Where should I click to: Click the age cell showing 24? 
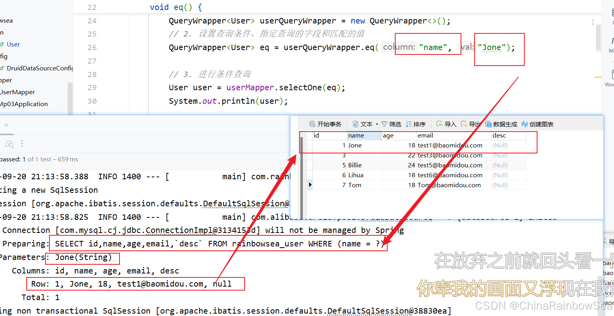pyautogui.click(x=399, y=165)
